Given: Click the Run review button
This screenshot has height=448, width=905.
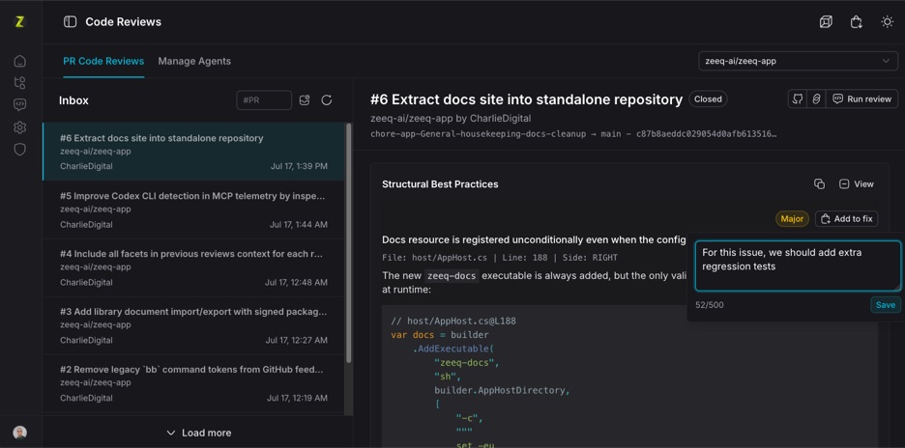Looking at the screenshot, I should (862, 98).
